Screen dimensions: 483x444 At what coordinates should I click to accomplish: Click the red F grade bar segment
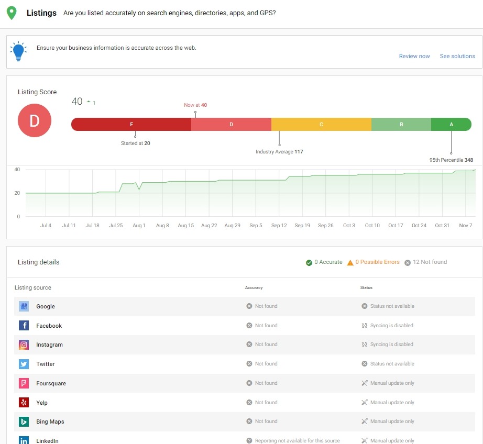[x=131, y=125]
